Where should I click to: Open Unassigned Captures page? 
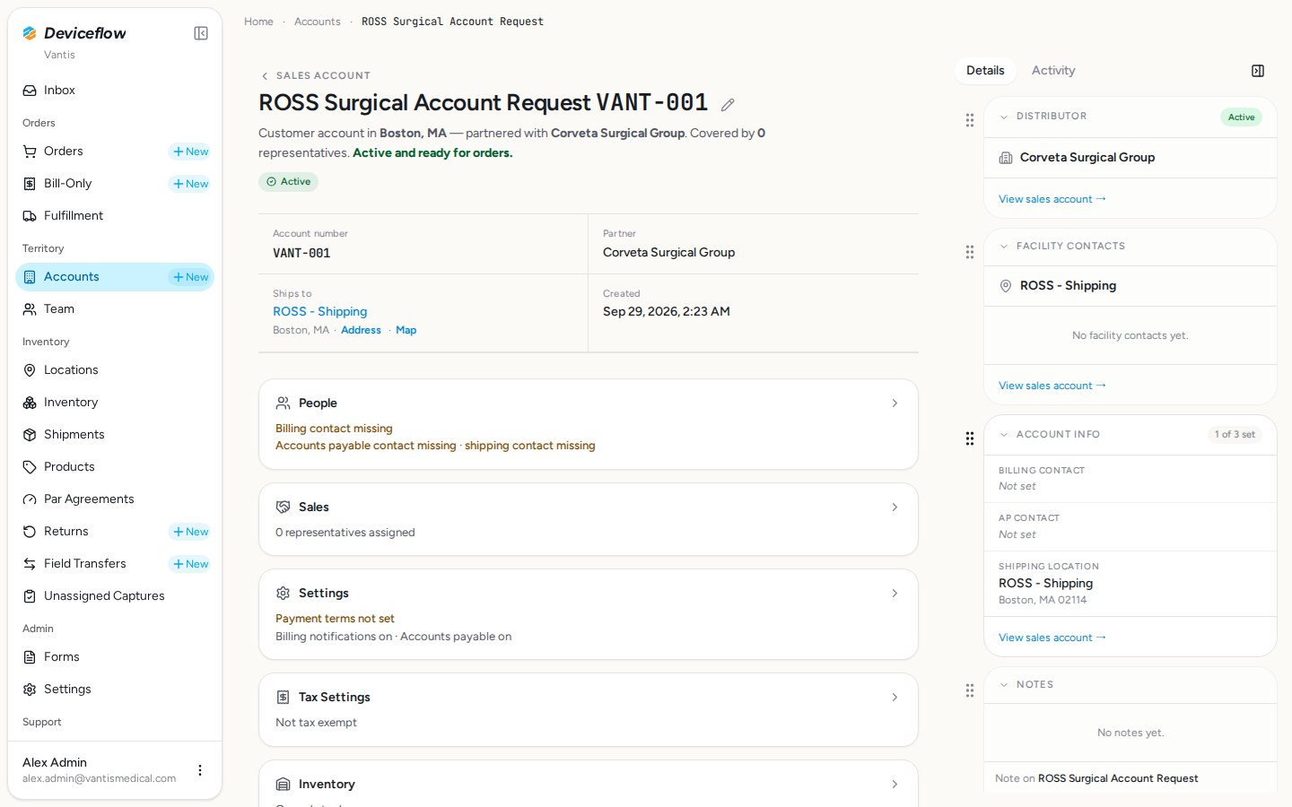(x=115, y=596)
